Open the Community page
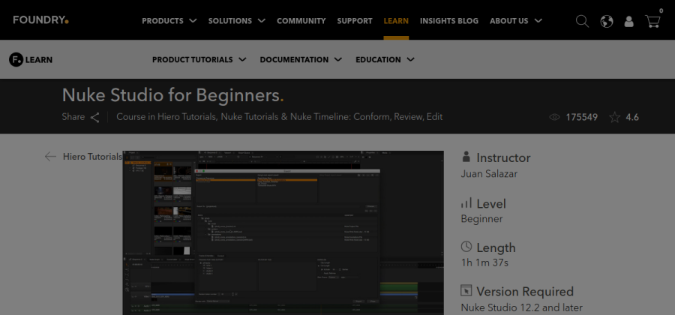Image resolution: width=675 pixels, height=315 pixels. [301, 21]
